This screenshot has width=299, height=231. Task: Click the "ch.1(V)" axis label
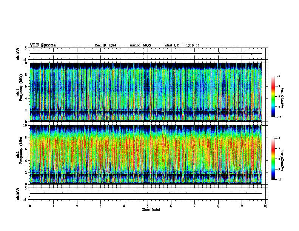pyautogui.click(x=18, y=54)
